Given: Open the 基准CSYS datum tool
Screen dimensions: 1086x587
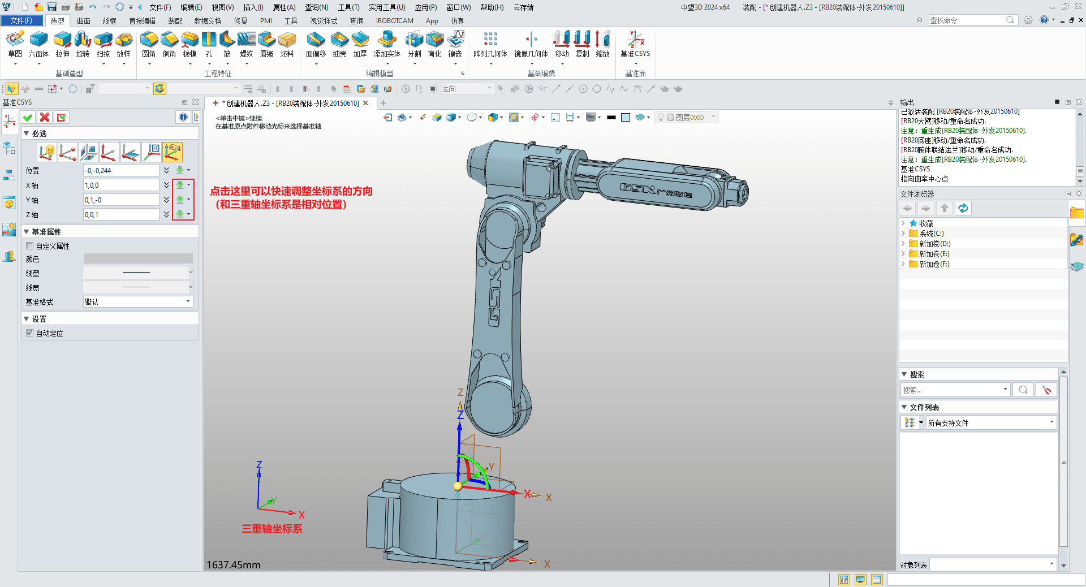Looking at the screenshot, I should tap(635, 44).
